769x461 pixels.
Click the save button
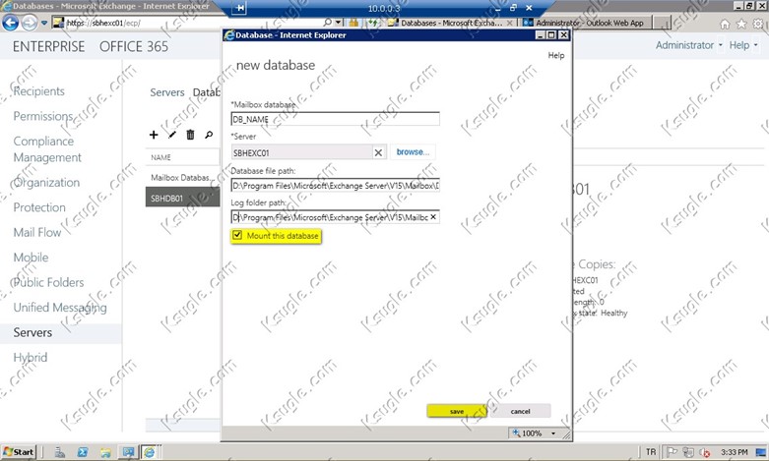click(457, 411)
